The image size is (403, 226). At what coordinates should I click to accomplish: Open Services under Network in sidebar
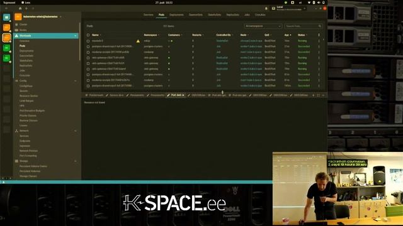24,136
